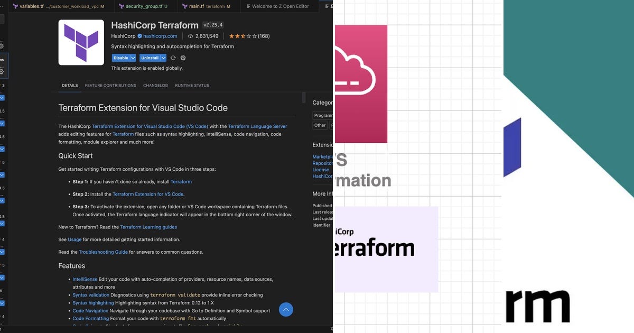Click the document icon on the Welcome to Z Open Editor tab

[x=248, y=6]
